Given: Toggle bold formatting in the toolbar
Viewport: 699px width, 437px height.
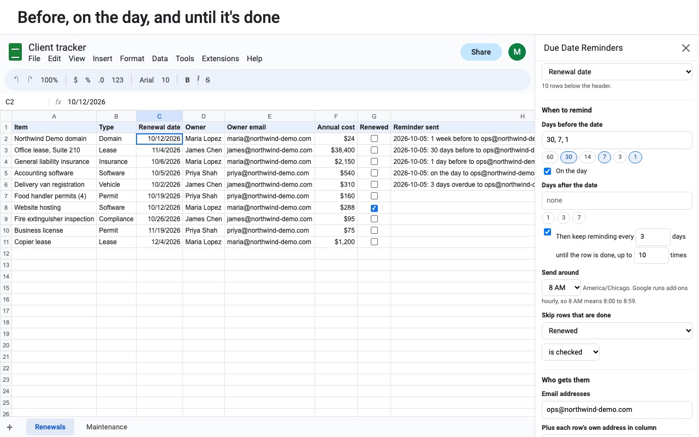Looking at the screenshot, I should (187, 80).
